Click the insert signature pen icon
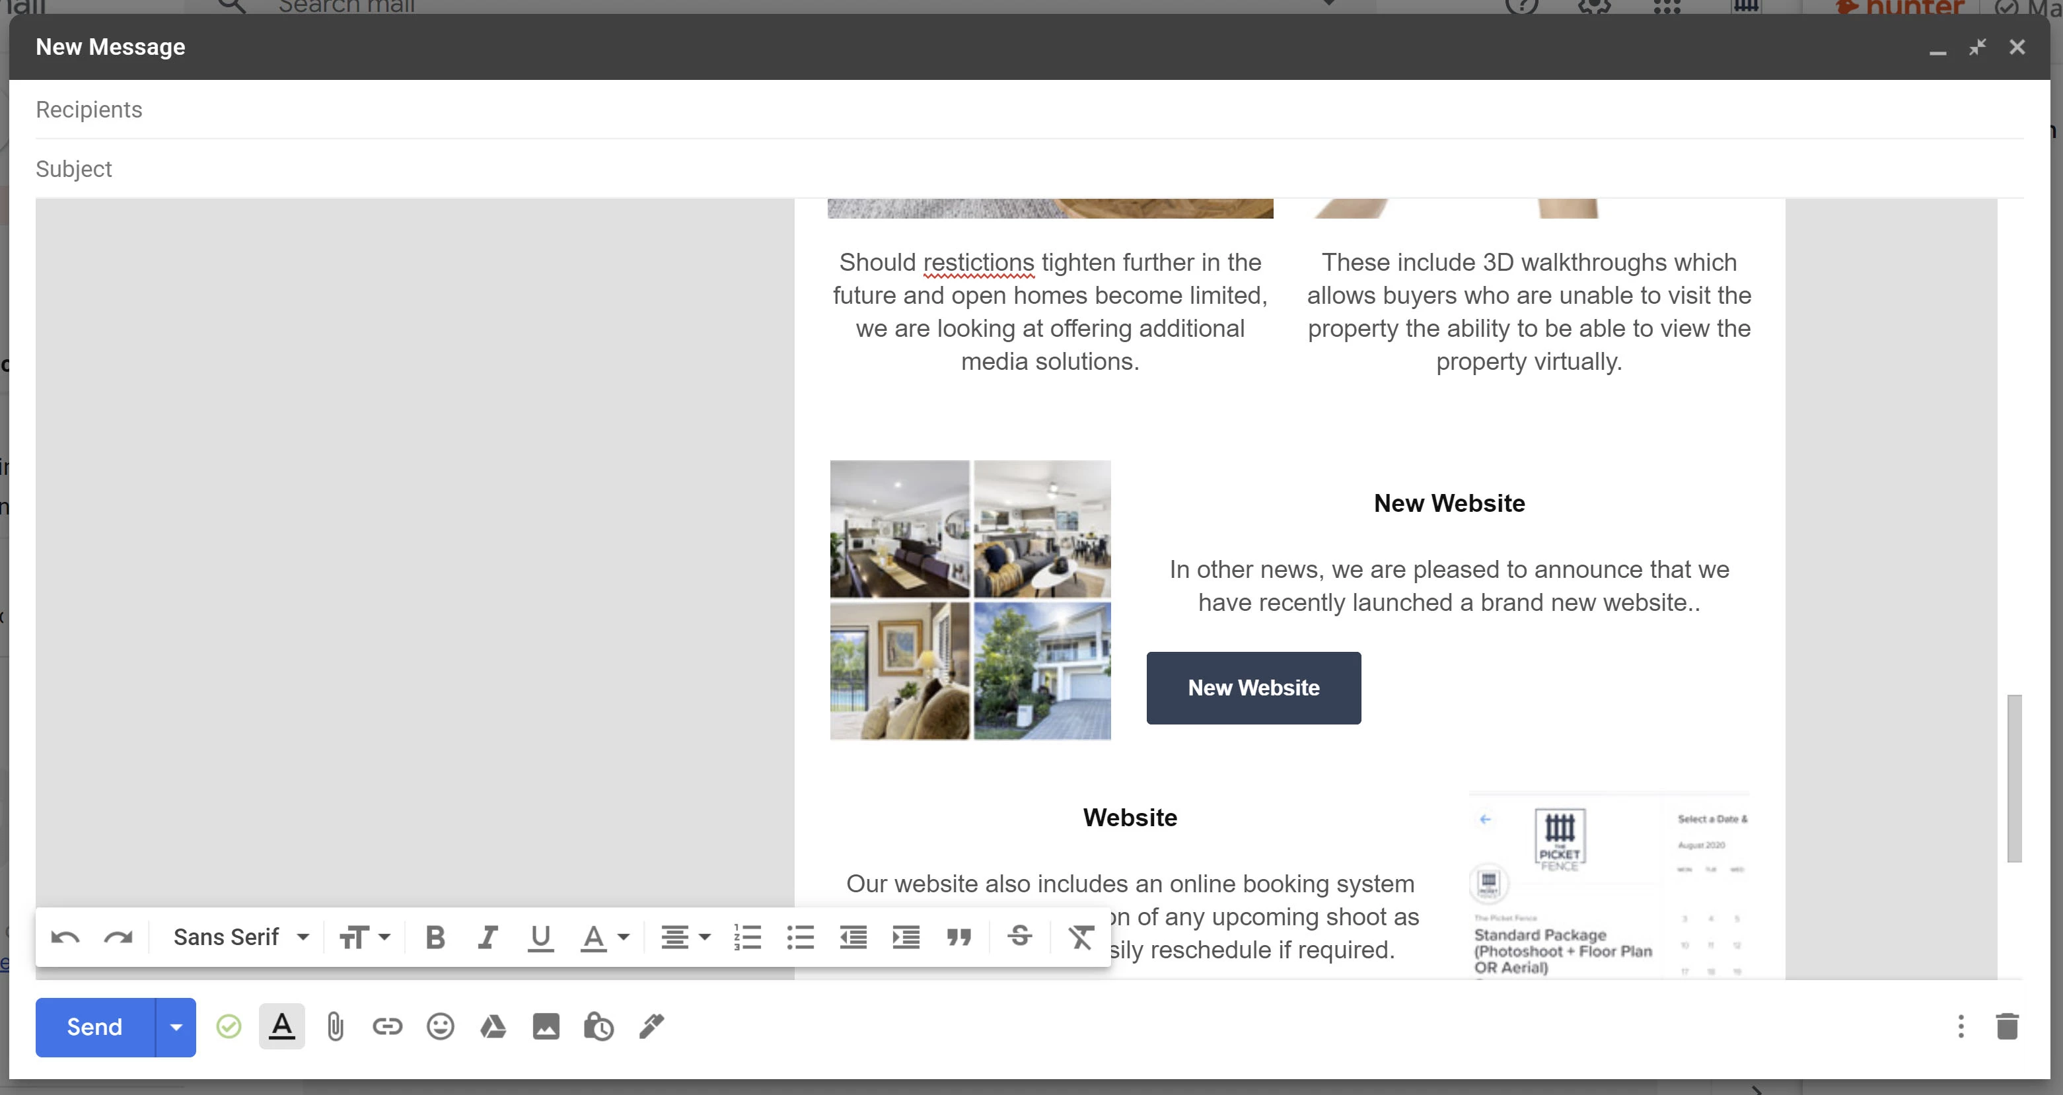This screenshot has height=1095, width=2063. tap(651, 1026)
